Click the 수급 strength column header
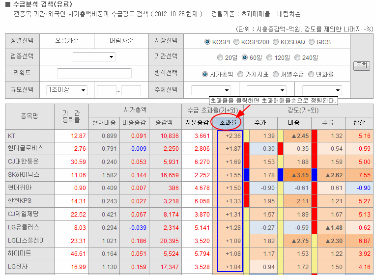This screenshot has height=275, width=375. tap(328, 123)
